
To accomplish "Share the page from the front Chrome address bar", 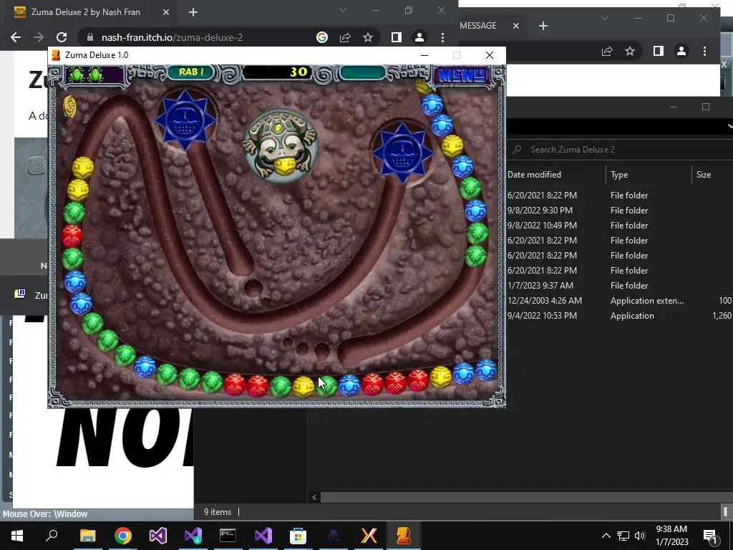I will (345, 37).
